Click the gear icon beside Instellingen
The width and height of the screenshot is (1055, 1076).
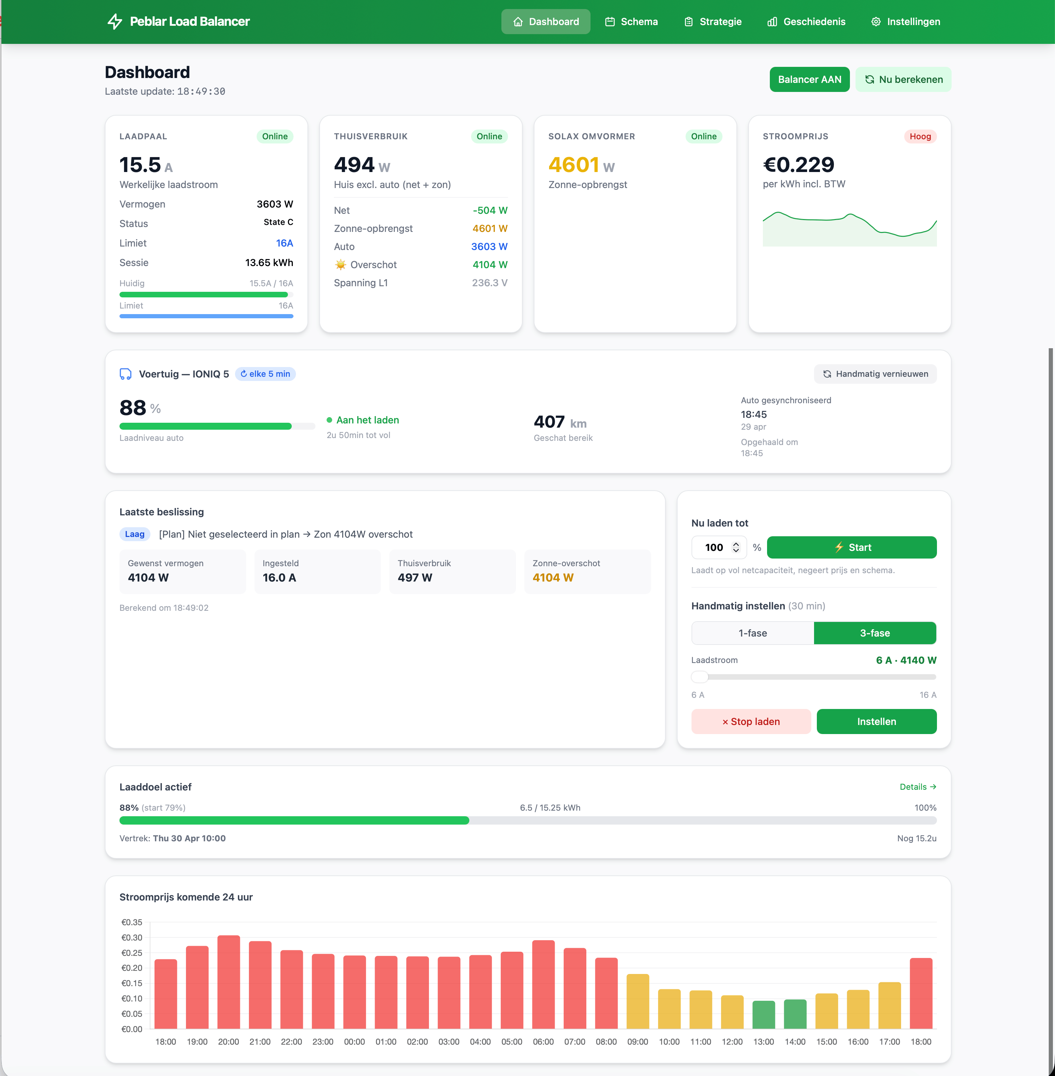pyautogui.click(x=876, y=22)
